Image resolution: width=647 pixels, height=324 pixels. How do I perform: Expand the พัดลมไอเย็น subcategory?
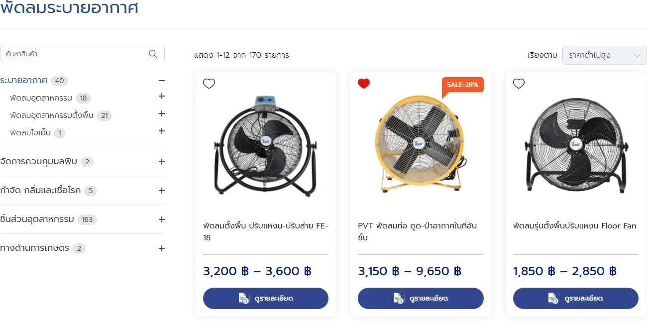[x=161, y=131]
